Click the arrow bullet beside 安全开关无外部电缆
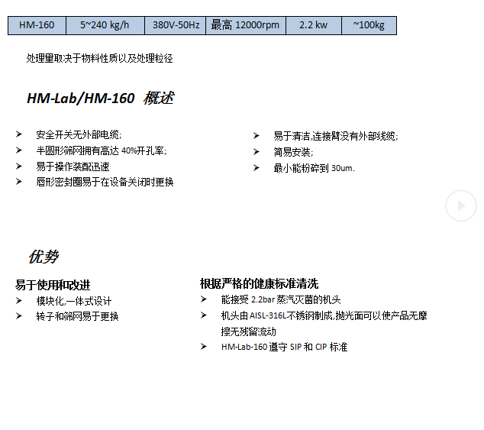Image resolution: width=484 pixels, height=430 pixels. [x=19, y=134]
